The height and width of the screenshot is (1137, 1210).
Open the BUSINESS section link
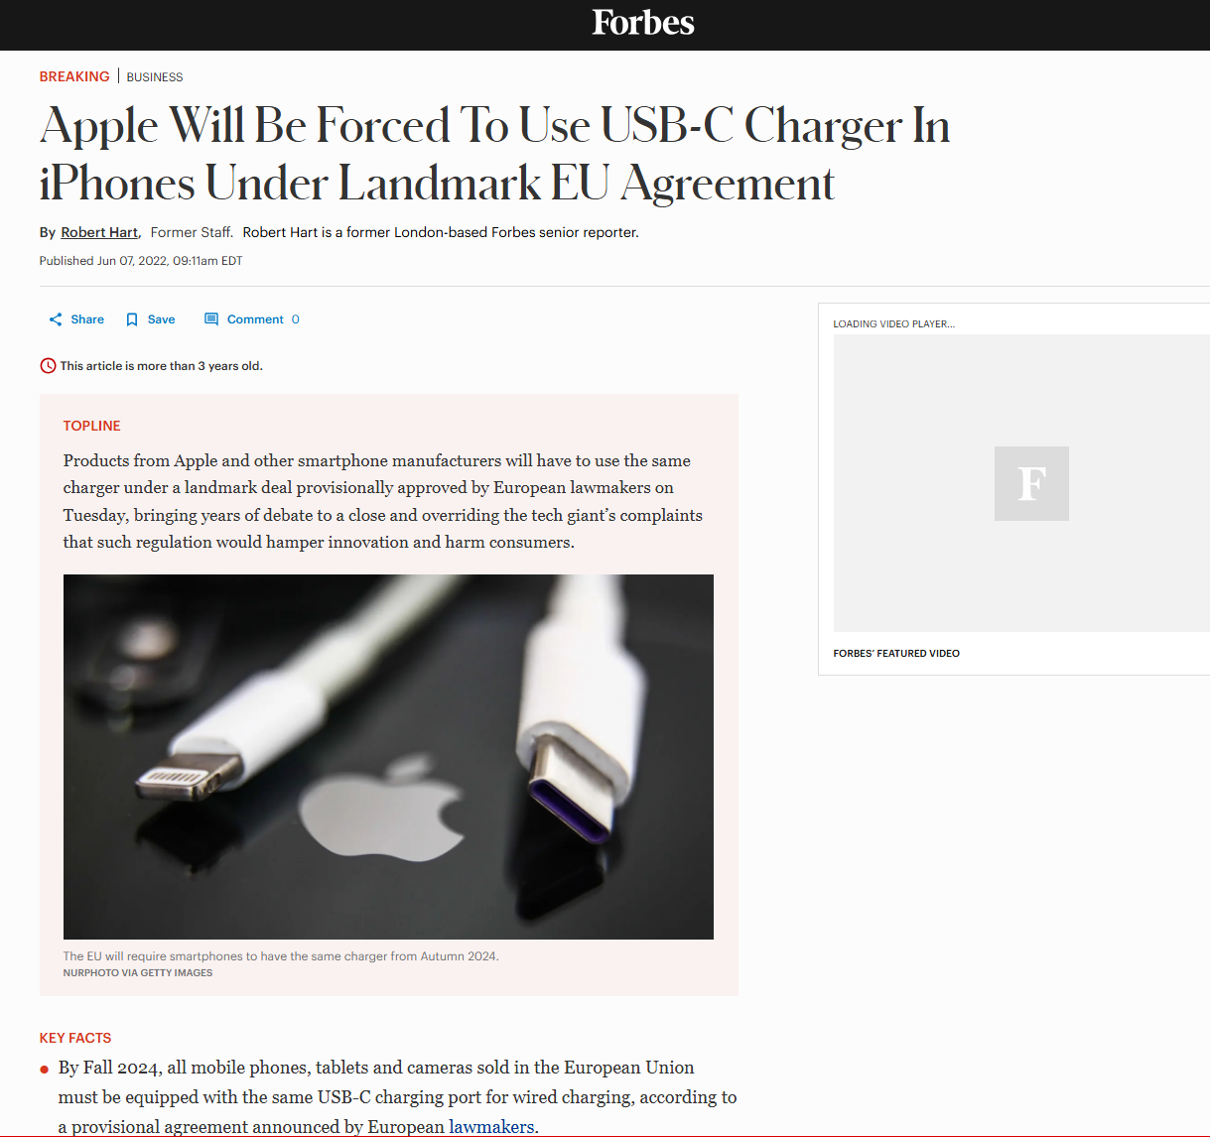(155, 77)
